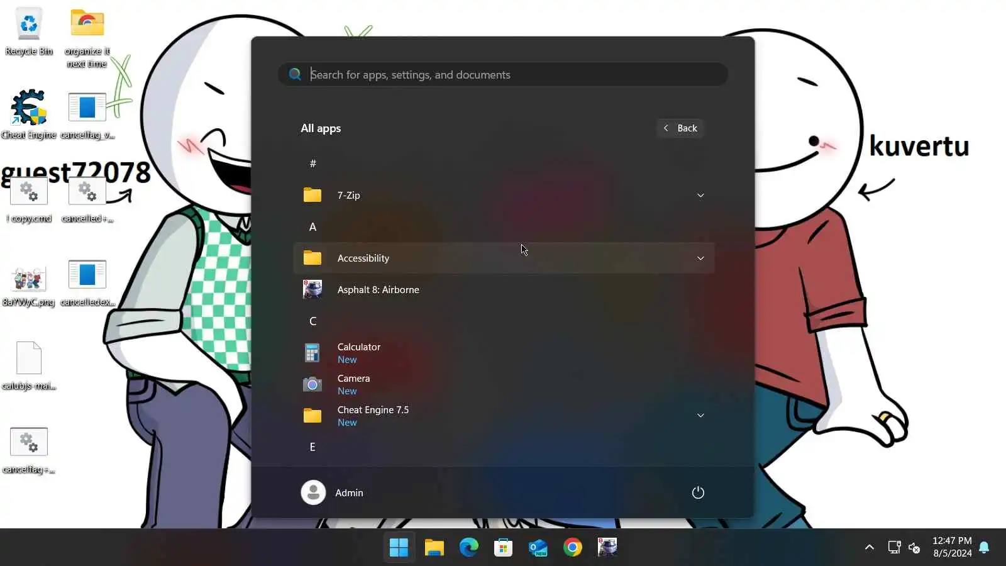Open Microsoft Store from the taskbar

tap(503, 547)
